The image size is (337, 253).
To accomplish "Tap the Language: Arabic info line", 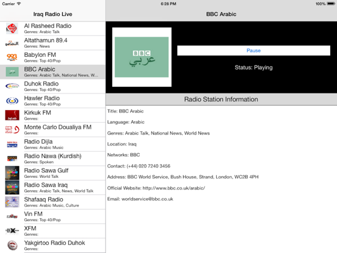I will click(126, 122).
